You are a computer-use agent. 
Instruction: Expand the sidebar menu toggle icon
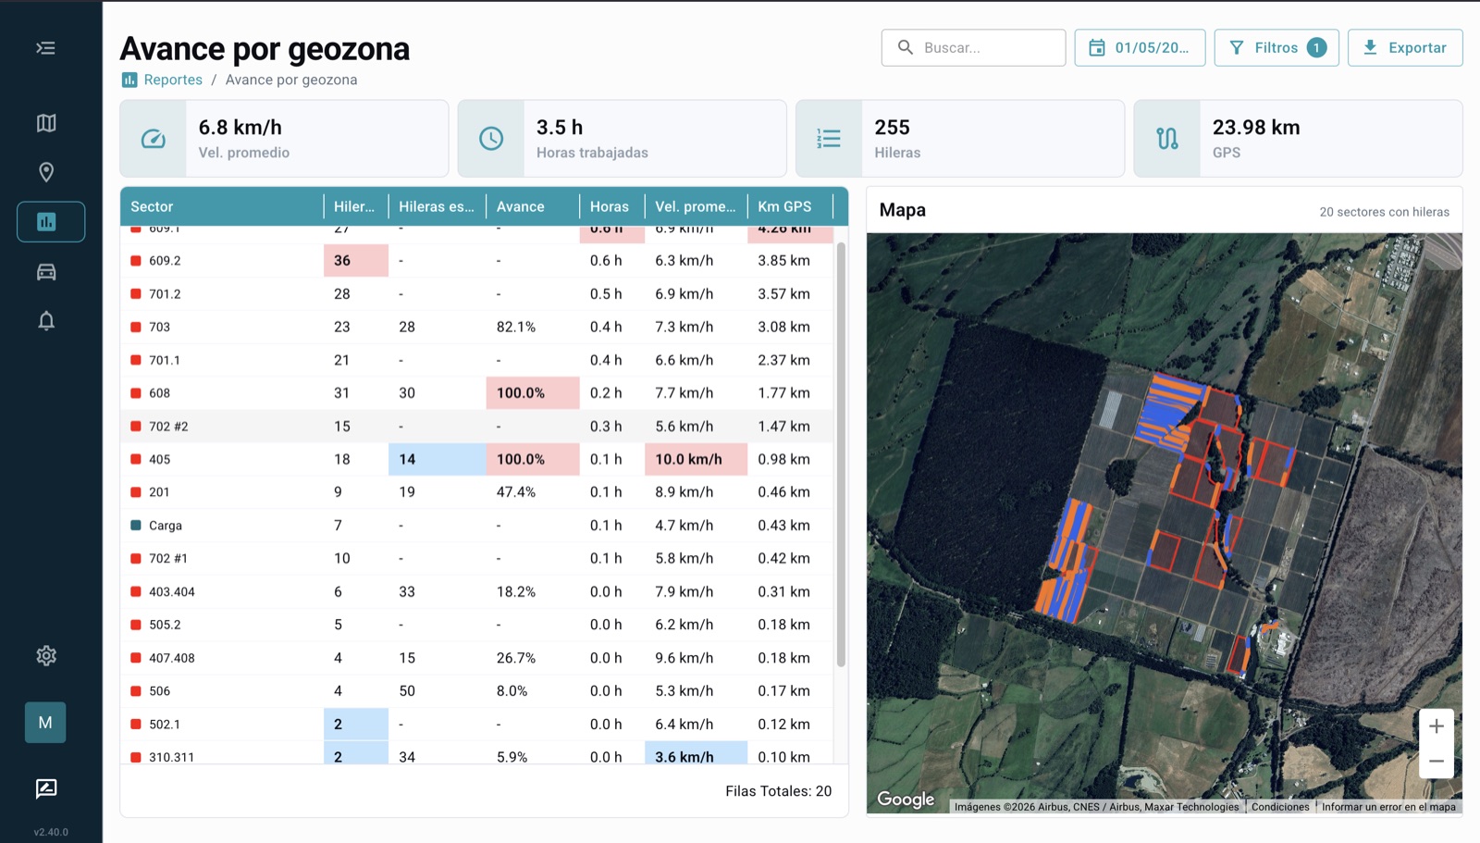[45, 48]
